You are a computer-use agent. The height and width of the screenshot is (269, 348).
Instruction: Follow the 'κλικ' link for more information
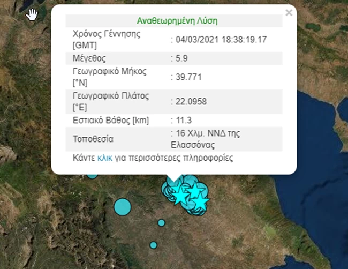coord(105,158)
